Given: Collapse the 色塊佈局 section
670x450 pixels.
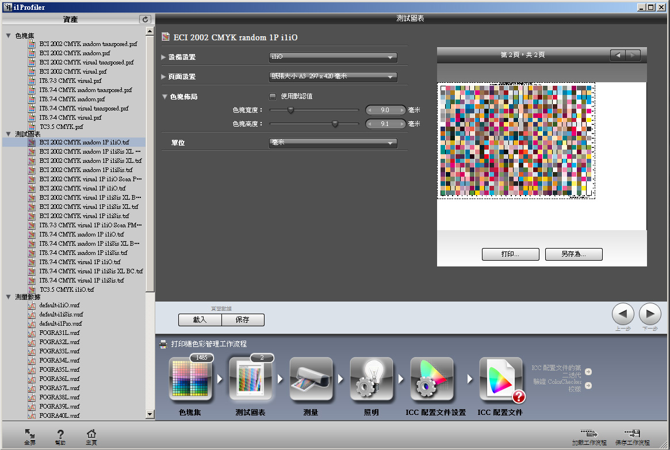Looking at the screenshot, I should [x=164, y=97].
